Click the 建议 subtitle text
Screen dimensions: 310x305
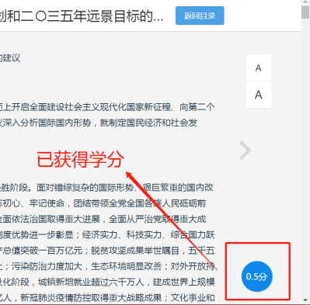pyautogui.click(x=10, y=57)
